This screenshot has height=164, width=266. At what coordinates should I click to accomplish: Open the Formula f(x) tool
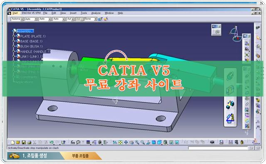(x=73, y=142)
